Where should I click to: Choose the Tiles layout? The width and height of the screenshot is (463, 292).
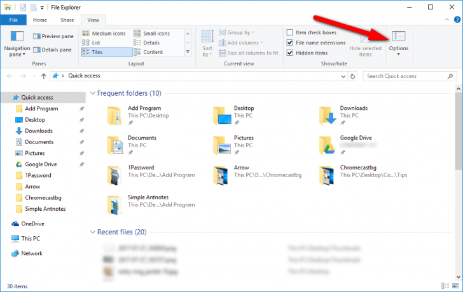[107, 52]
